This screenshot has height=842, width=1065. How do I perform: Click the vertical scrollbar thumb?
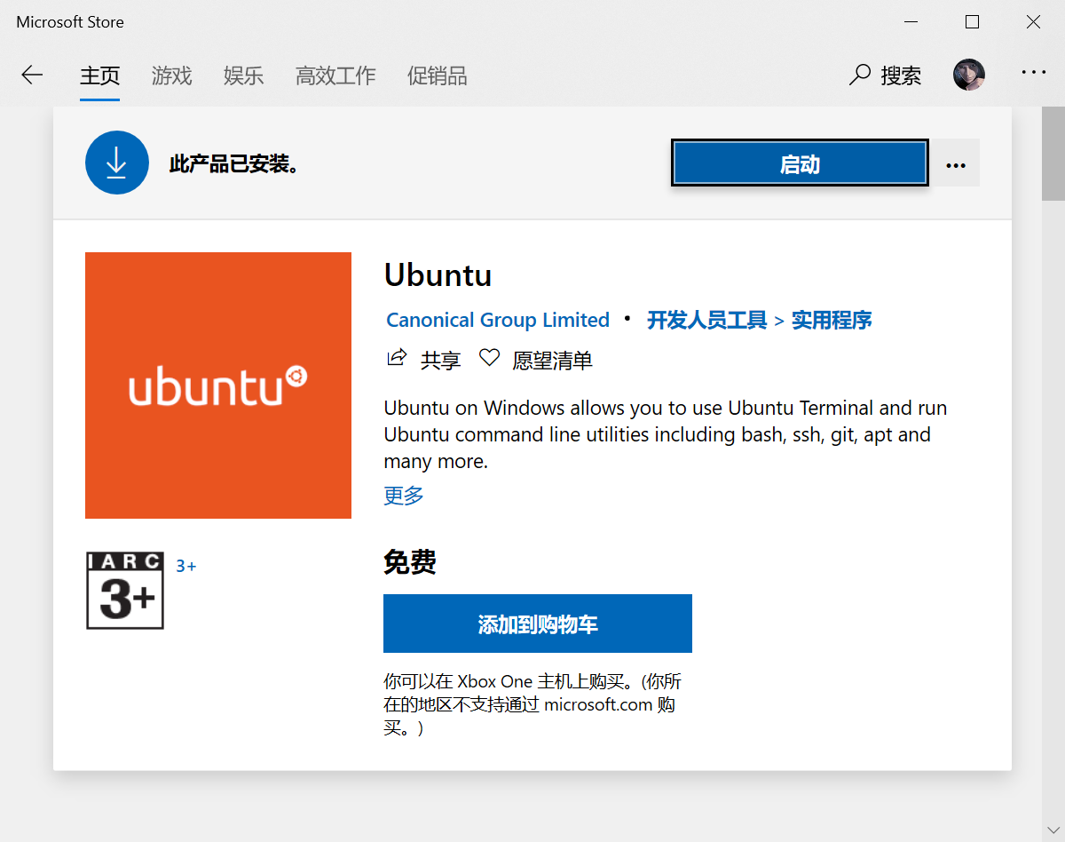pos(1053,154)
